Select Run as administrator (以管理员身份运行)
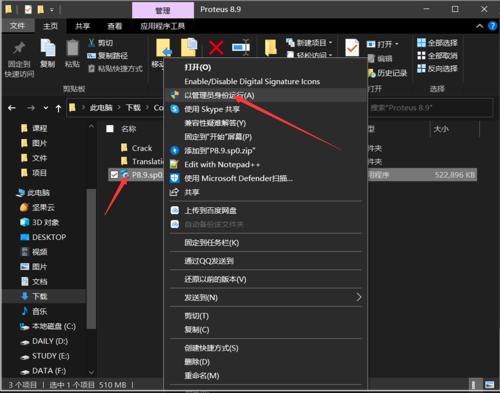The image size is (500, 393). (265, 95)
